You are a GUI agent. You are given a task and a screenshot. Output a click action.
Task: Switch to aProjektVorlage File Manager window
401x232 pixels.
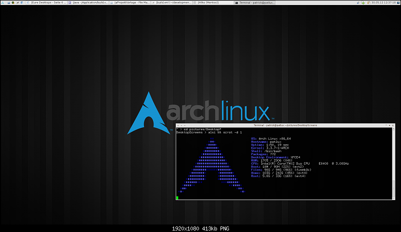(x=130, y=2)
